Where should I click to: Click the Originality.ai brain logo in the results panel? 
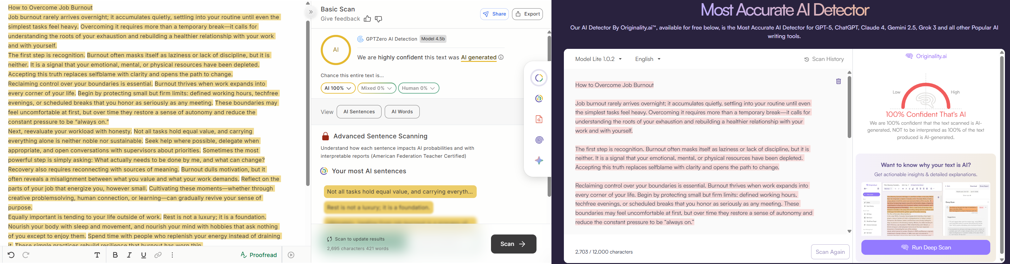909,56
